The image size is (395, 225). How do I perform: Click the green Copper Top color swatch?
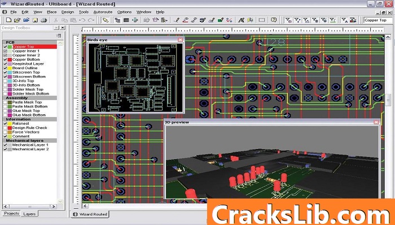[x=10, y=47]
